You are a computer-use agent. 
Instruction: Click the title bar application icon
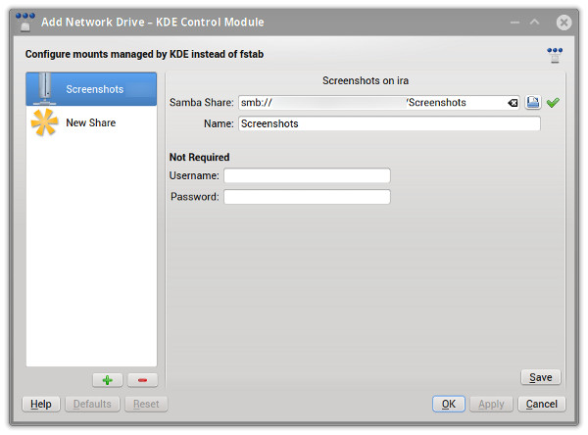(x=25, y=23)
